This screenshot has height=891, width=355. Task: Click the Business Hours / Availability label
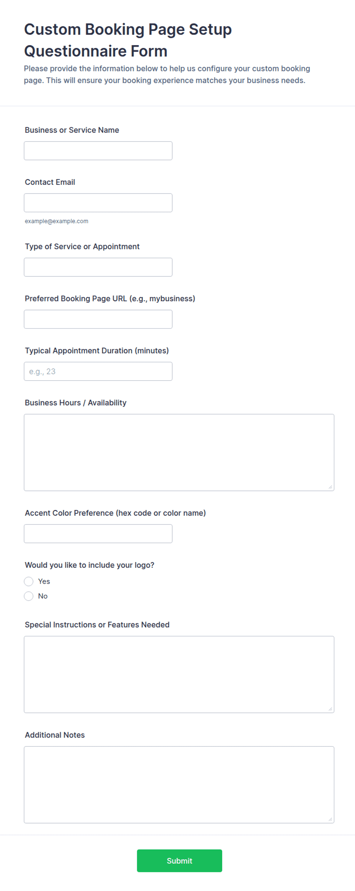pos(76,403)
